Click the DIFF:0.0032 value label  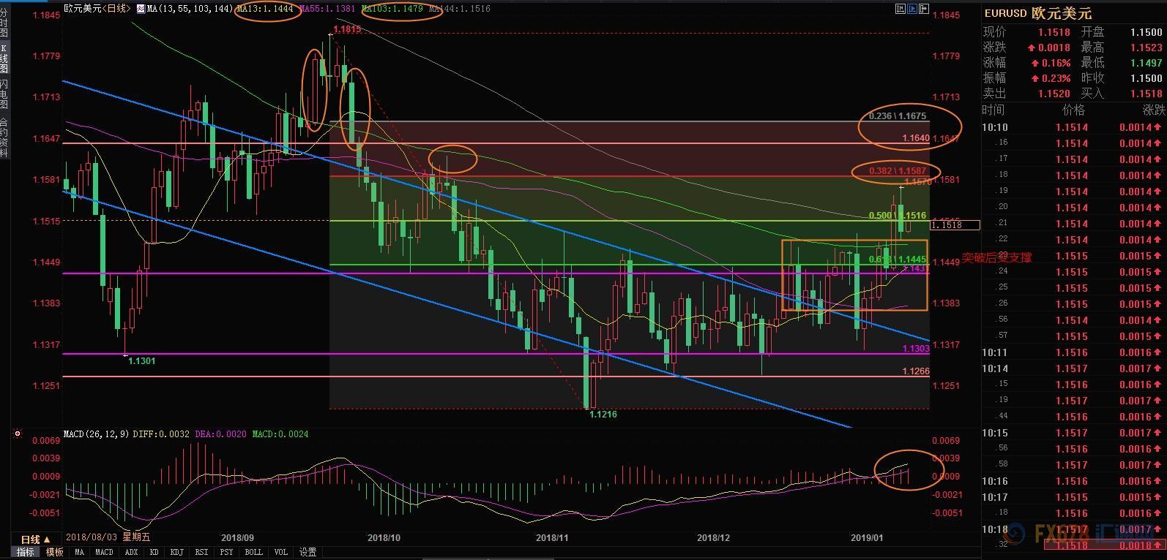160,434
